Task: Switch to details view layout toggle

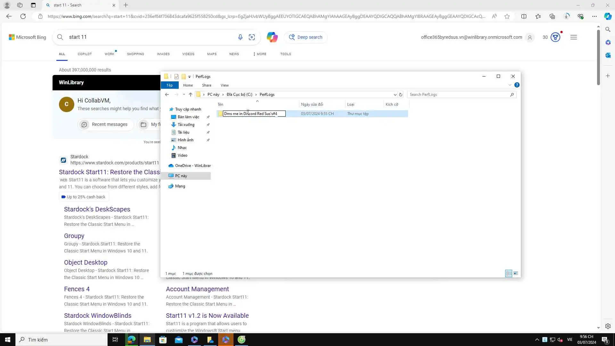Action: (x=508, y=273)
